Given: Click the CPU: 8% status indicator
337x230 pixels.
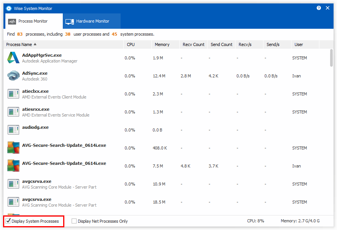Looking at the screenshot, I should [x=255, y=221].
